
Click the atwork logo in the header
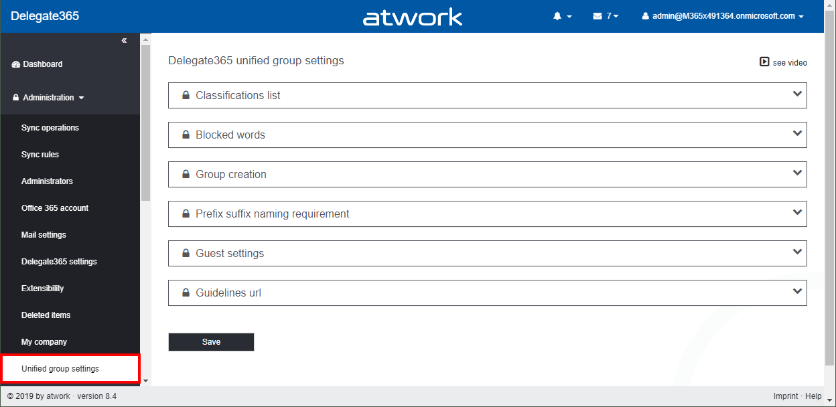(x=413, y=17)
